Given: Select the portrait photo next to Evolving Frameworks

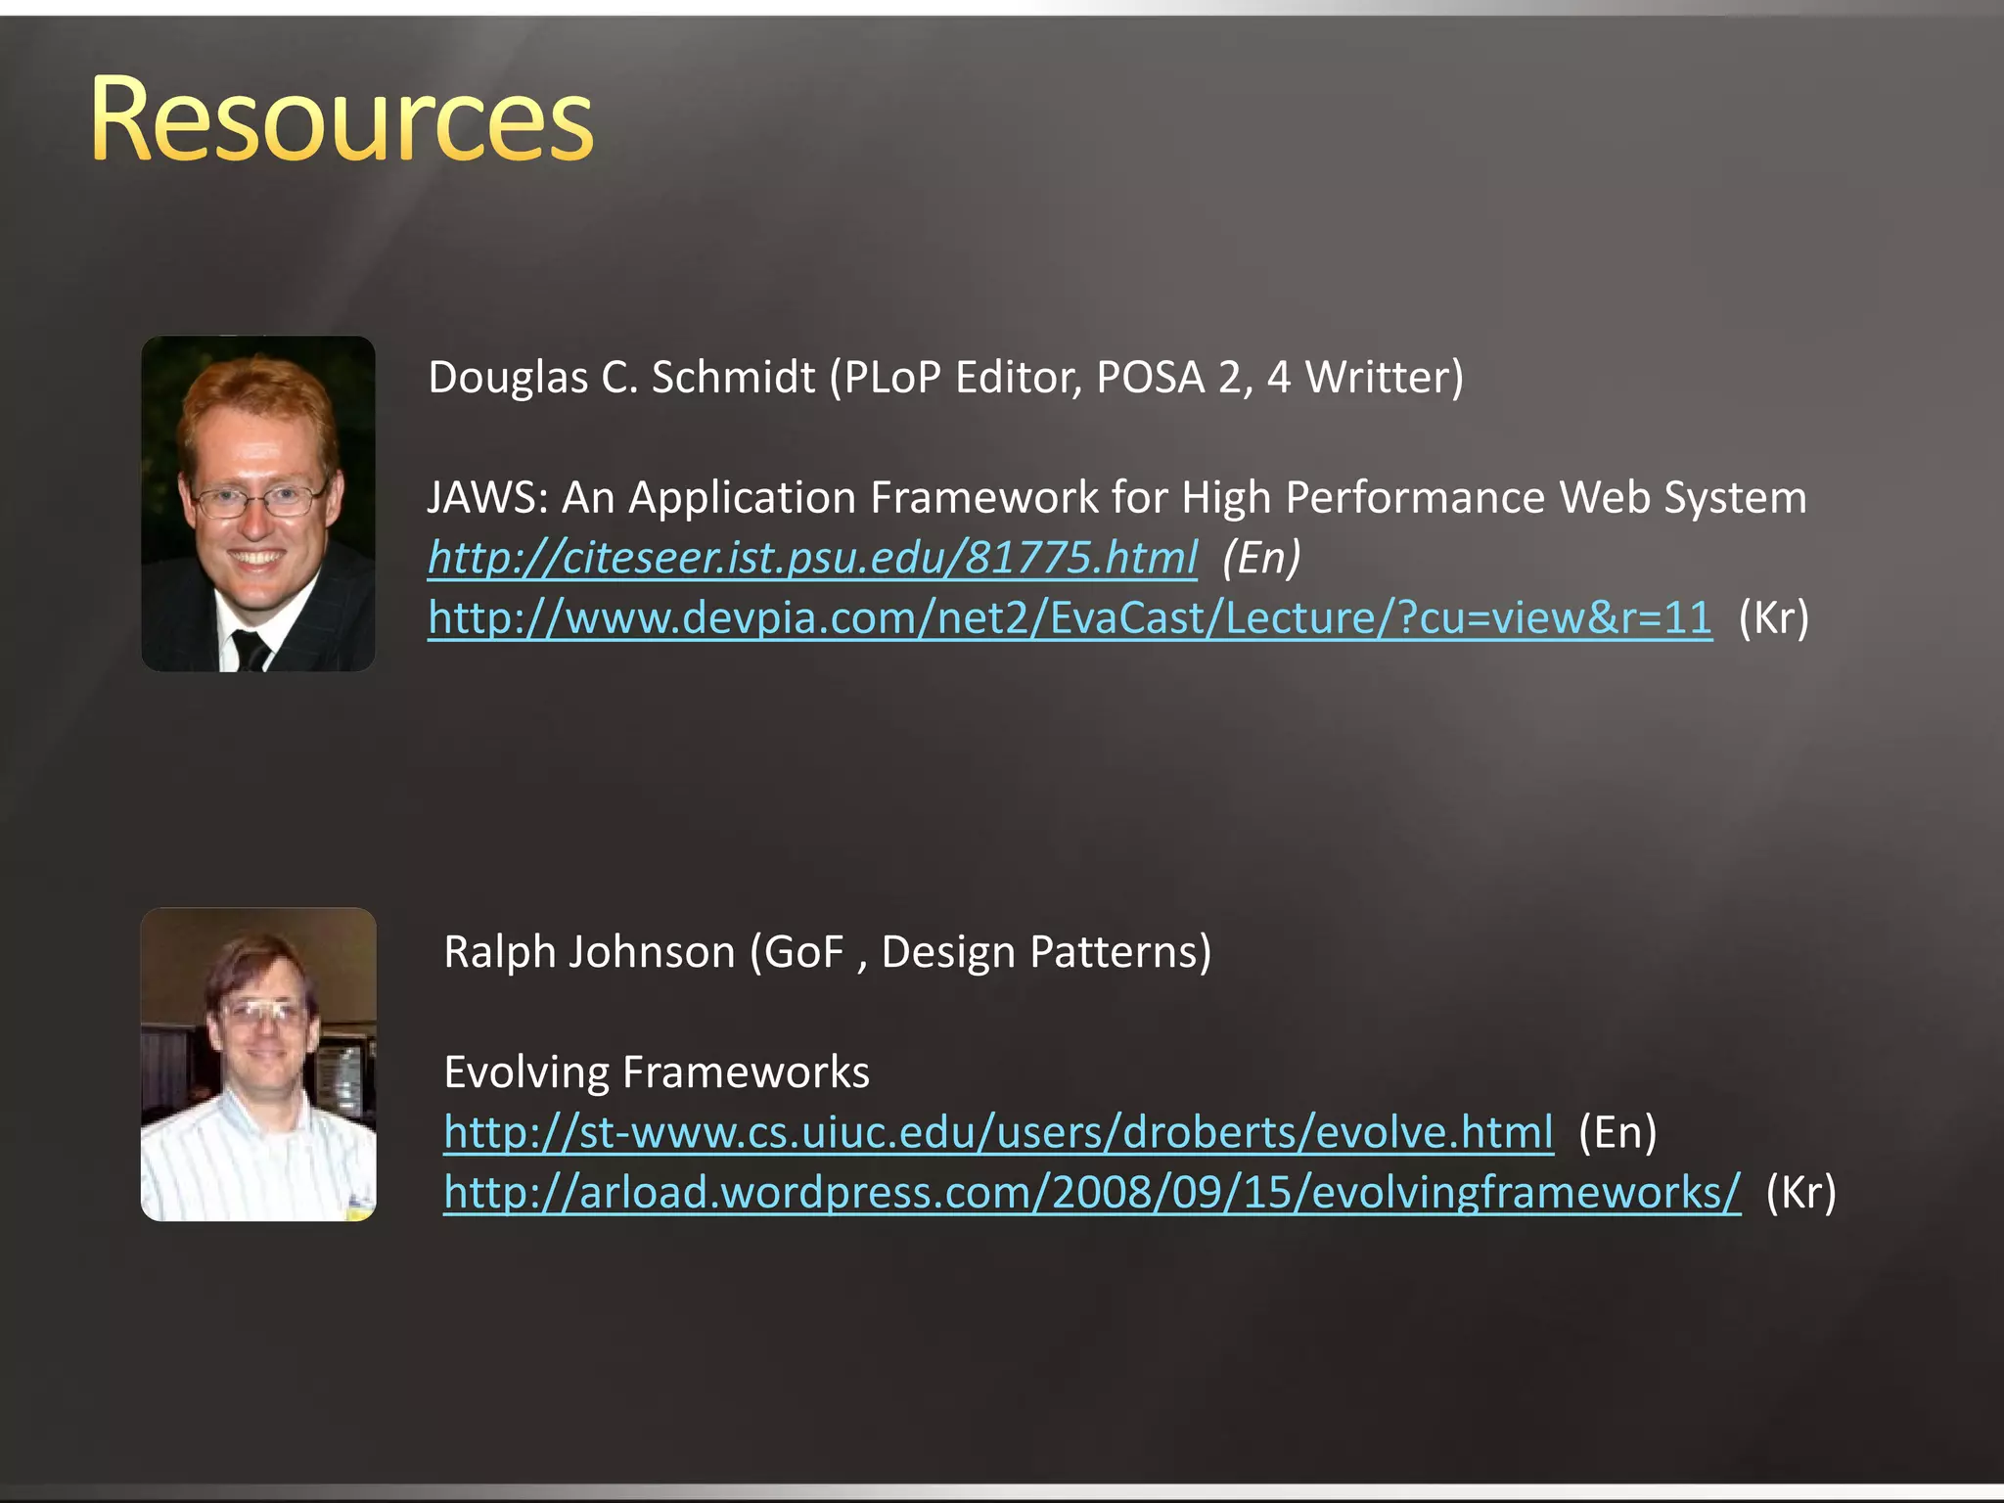Looking at the screenshot, I should [x=258, y=1065].
